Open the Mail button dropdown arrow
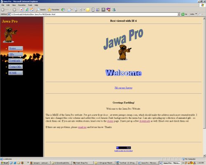This screenshot has width=206, height=165. tap(72, 10)
